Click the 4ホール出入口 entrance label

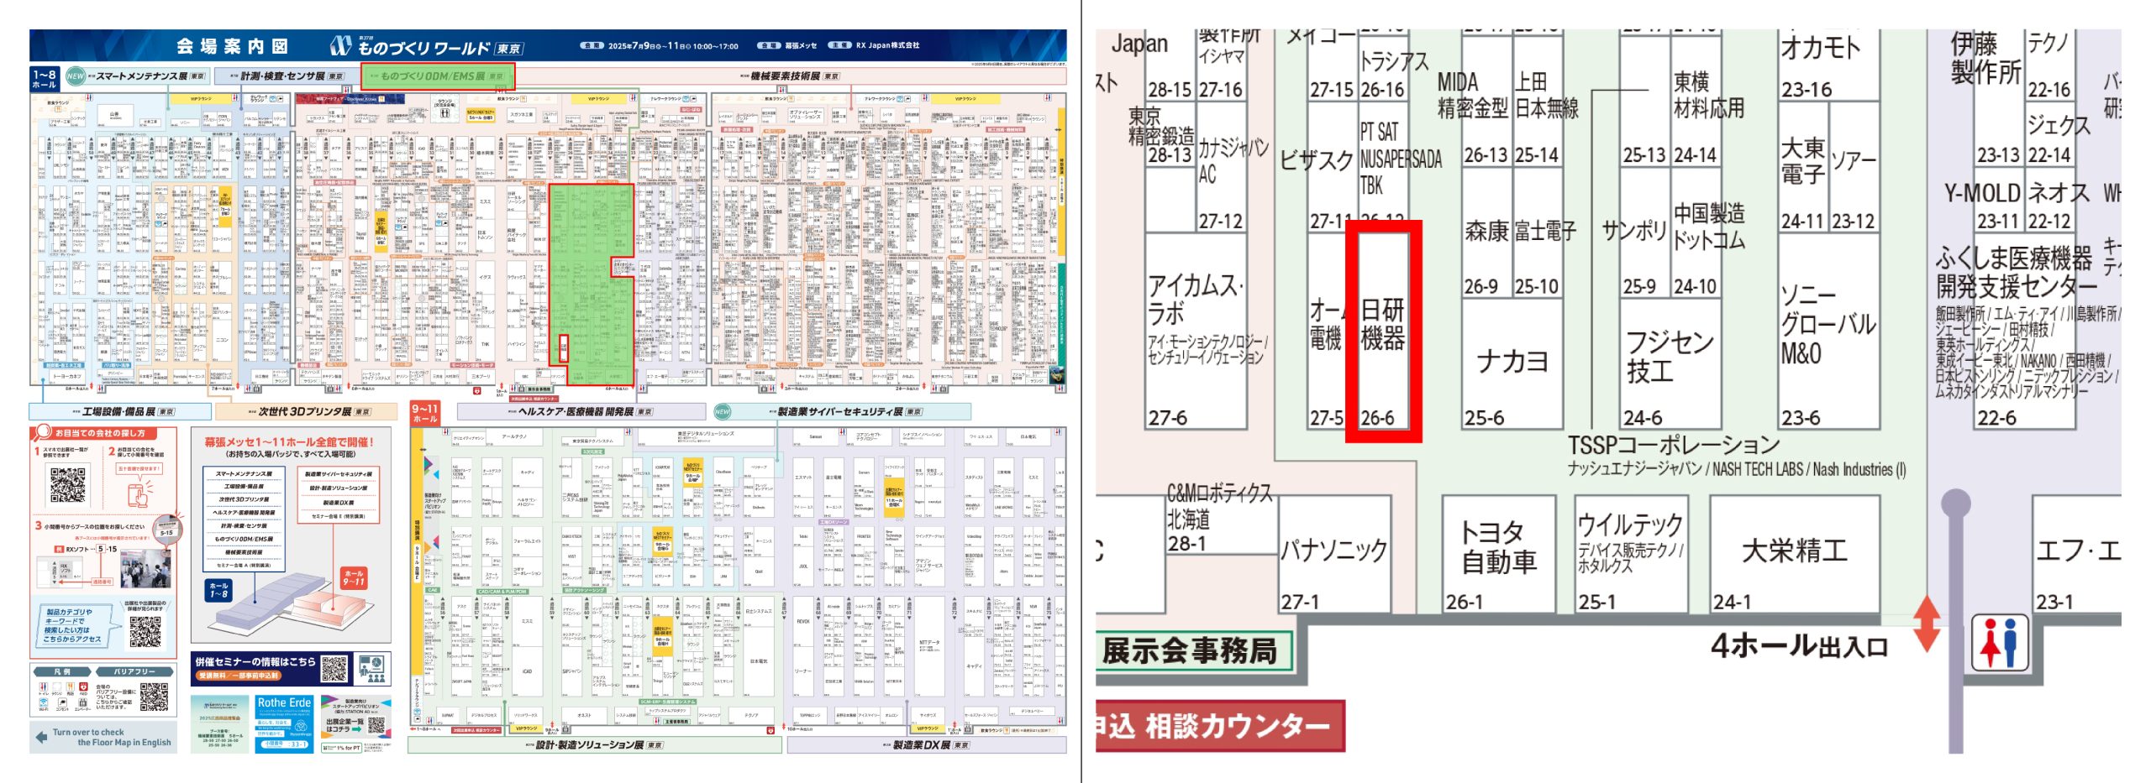coord(1800,645)
